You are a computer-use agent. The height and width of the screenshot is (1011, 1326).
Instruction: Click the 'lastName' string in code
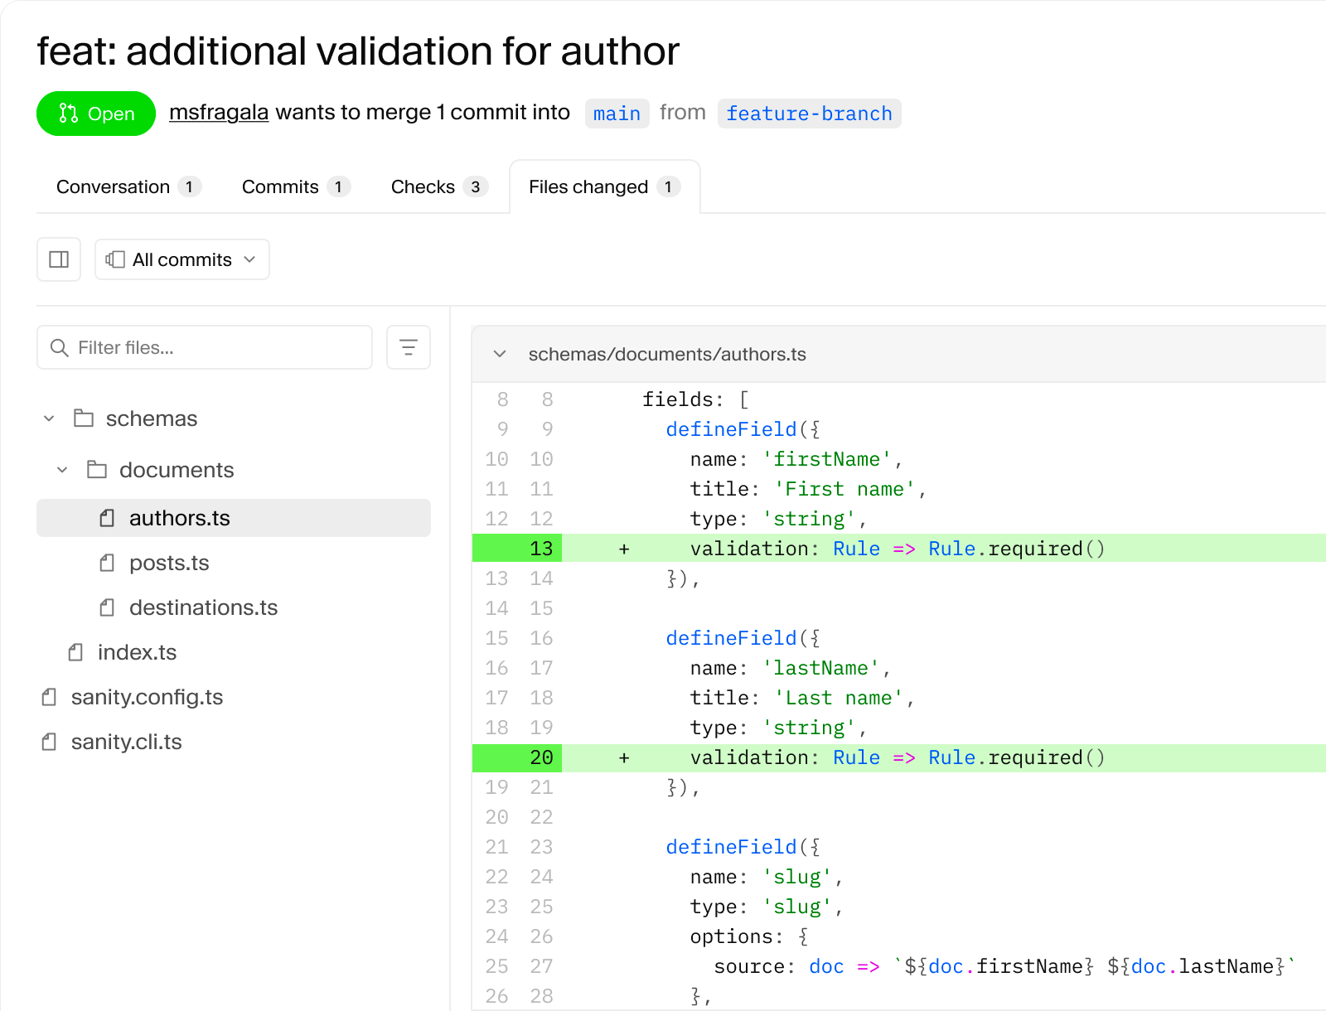point(820,668)
